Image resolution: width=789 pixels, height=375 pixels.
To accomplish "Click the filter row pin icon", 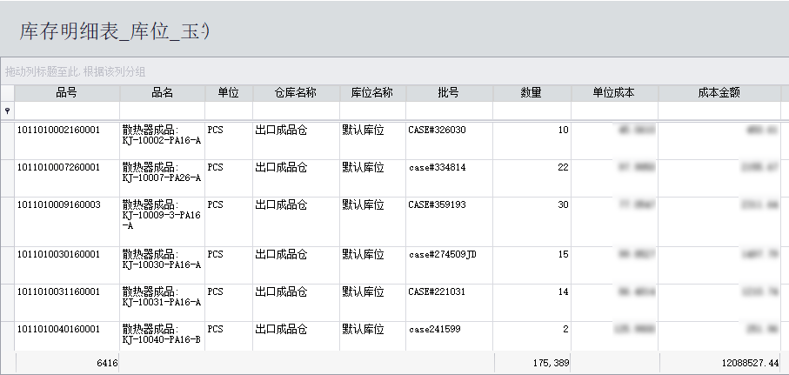I will (x=7, y=110).
